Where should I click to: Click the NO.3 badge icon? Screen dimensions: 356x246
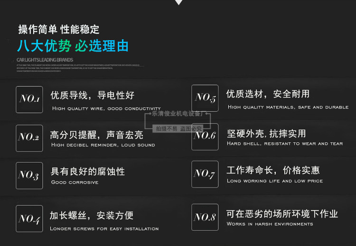(29, 176)
